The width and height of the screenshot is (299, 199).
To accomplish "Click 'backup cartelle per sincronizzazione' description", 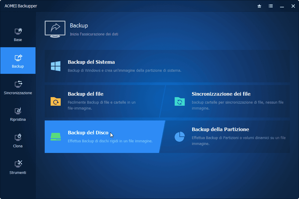I will [238, 105].
